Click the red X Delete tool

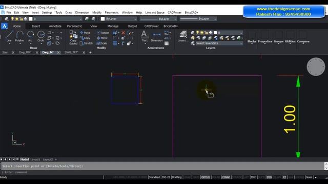[123, 33]
